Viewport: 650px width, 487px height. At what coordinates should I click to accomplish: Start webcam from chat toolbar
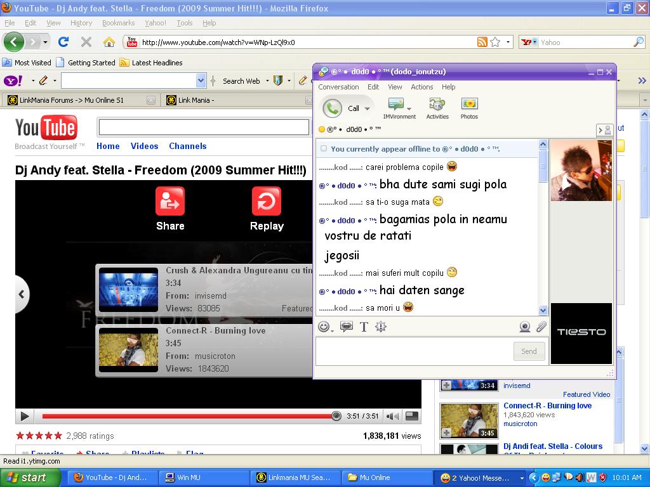pos(525,327)
